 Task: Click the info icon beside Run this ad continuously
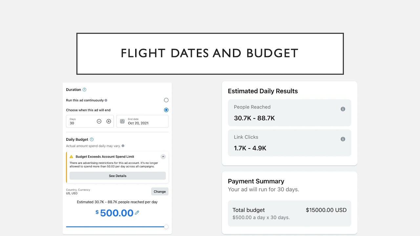[106, 100]
